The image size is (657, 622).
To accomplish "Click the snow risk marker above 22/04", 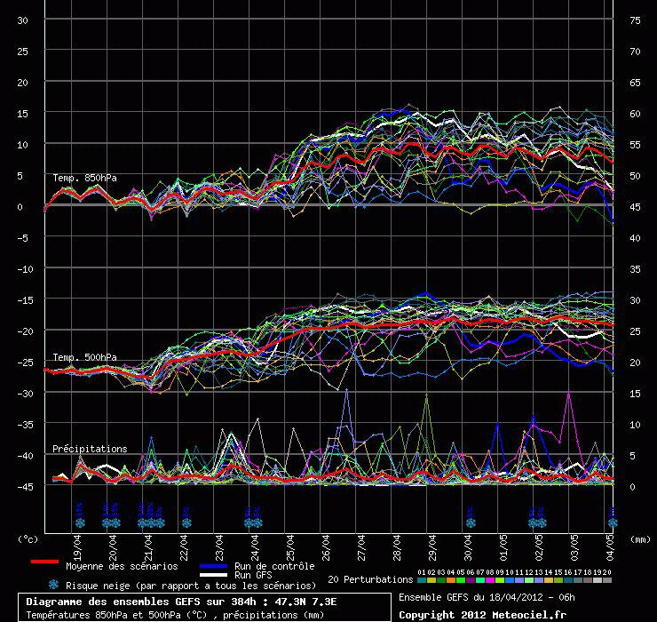I will pos(186,516).
